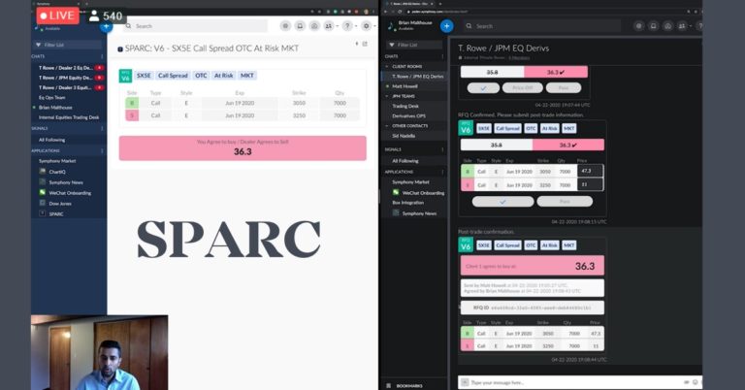The height and width of the screenshot is (390, 745).
Task: Select the 35.8 quote in topmost chat message
Action: pyautogui.click(x=492, y=72)
